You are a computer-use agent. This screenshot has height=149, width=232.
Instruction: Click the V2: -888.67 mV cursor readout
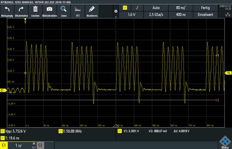pos(158,131)
